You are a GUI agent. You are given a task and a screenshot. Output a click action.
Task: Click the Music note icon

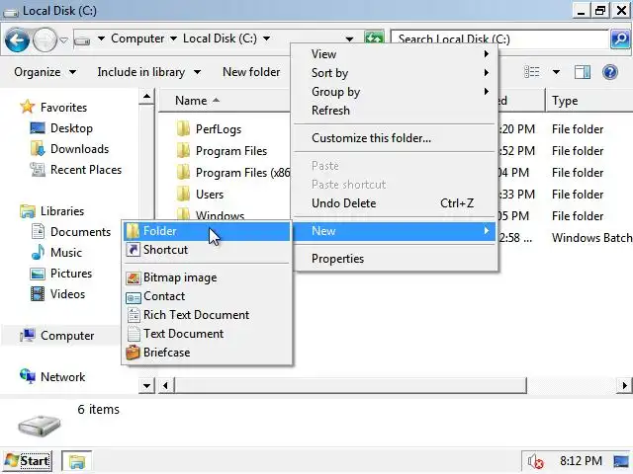click(x=38, y=253)
